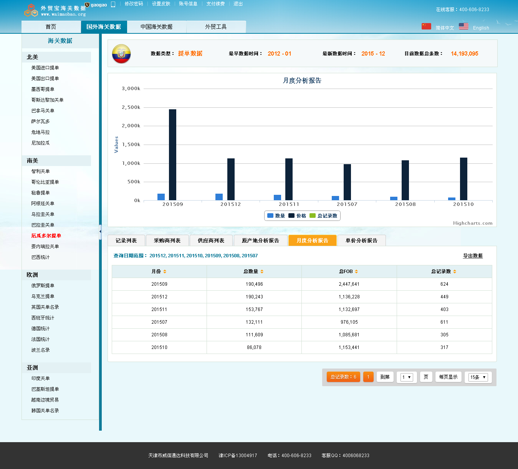Collapse sidebar using the splitter arrow handle
The height and width of the screenshot is (469, 518).
click(100, 232)
